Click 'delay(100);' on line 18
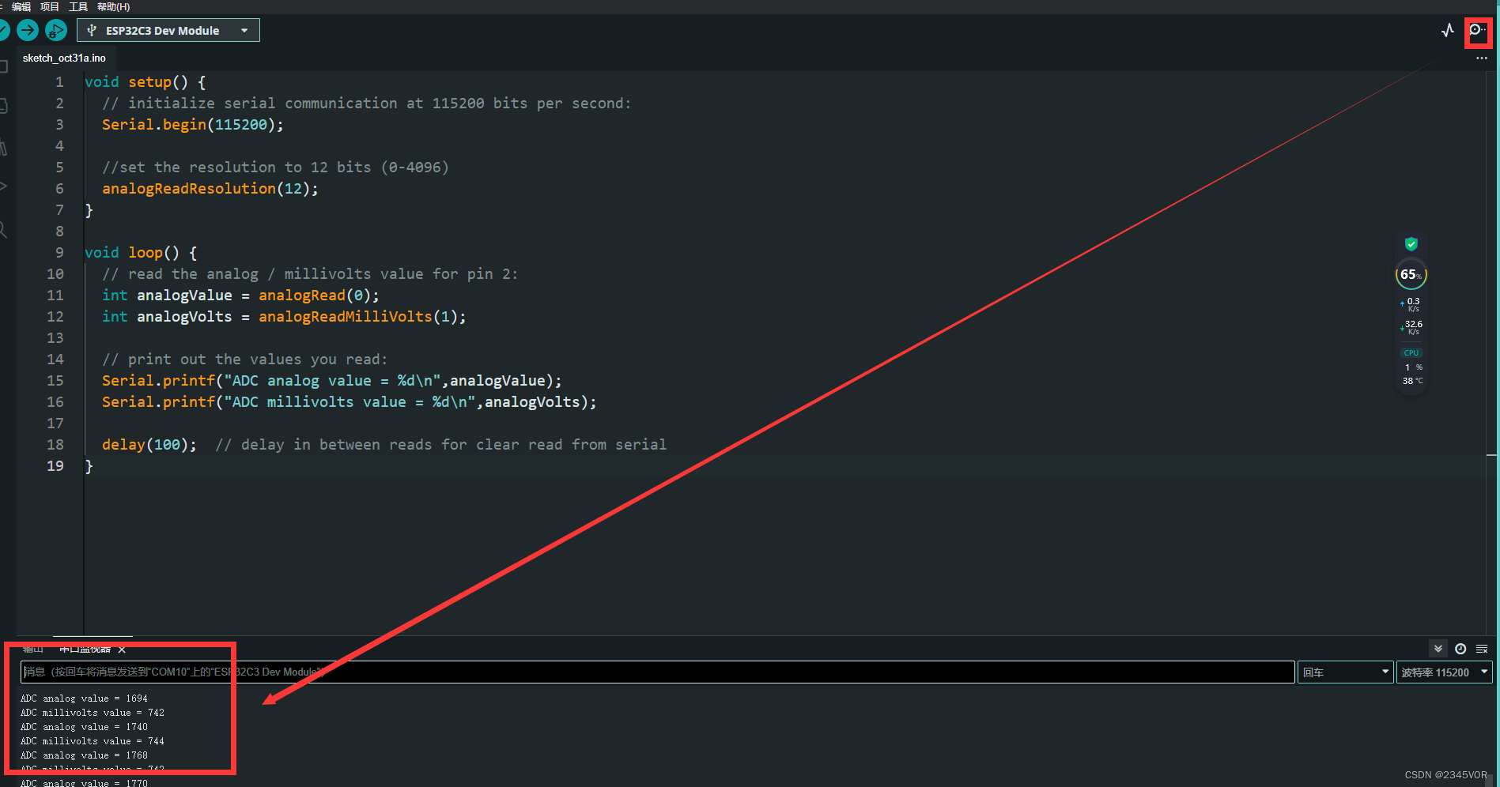Viewport: 1500px width, 787px height. tap(149, 445)
